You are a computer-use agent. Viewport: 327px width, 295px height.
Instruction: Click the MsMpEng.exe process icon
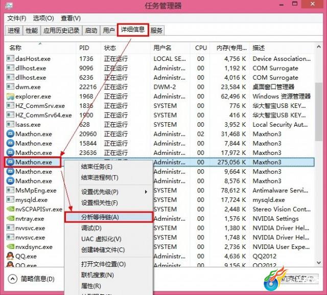pos(10,190)
